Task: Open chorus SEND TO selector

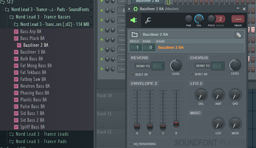Action: (218, 66)
